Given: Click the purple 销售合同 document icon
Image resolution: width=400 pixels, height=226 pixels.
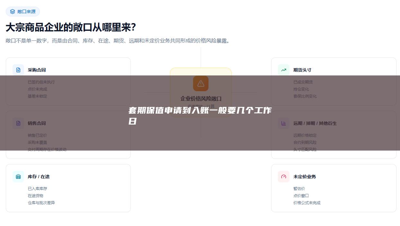Looking at the screenshot, I should (18, 123).
